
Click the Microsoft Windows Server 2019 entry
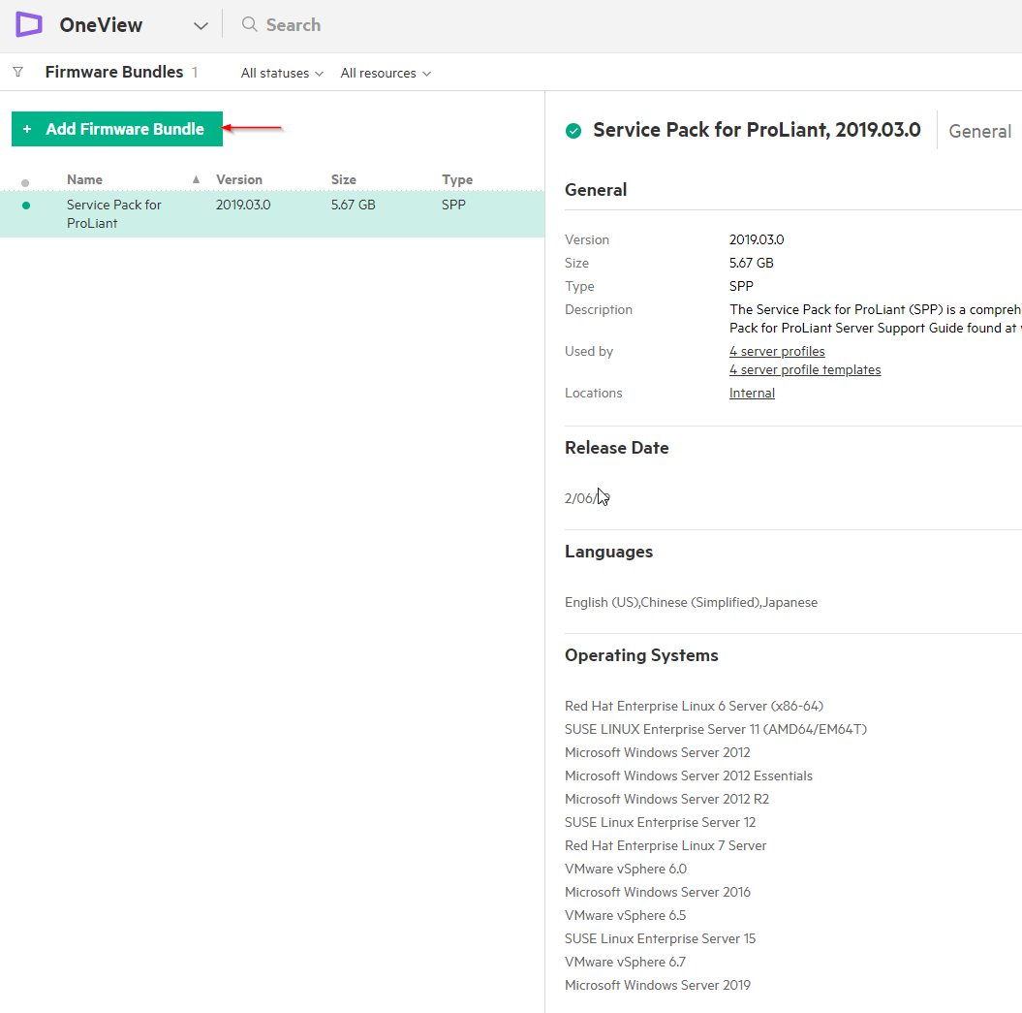(x=658, y=985)
